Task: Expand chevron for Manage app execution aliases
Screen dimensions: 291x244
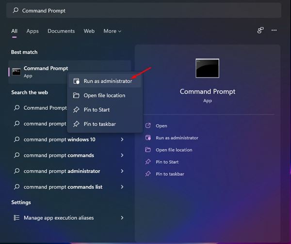Action: 122,218
